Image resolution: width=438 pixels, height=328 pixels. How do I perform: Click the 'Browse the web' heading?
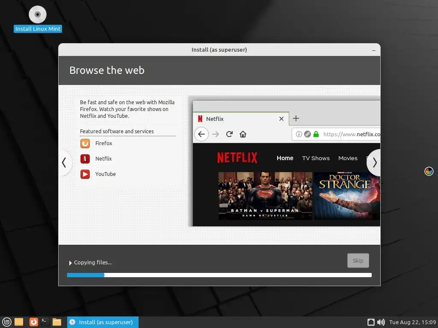(107, 70)
